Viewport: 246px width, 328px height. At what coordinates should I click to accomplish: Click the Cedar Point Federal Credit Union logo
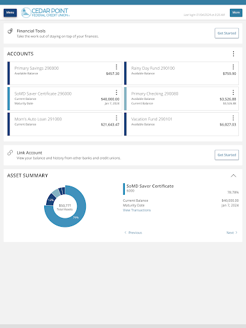[45, 13]
